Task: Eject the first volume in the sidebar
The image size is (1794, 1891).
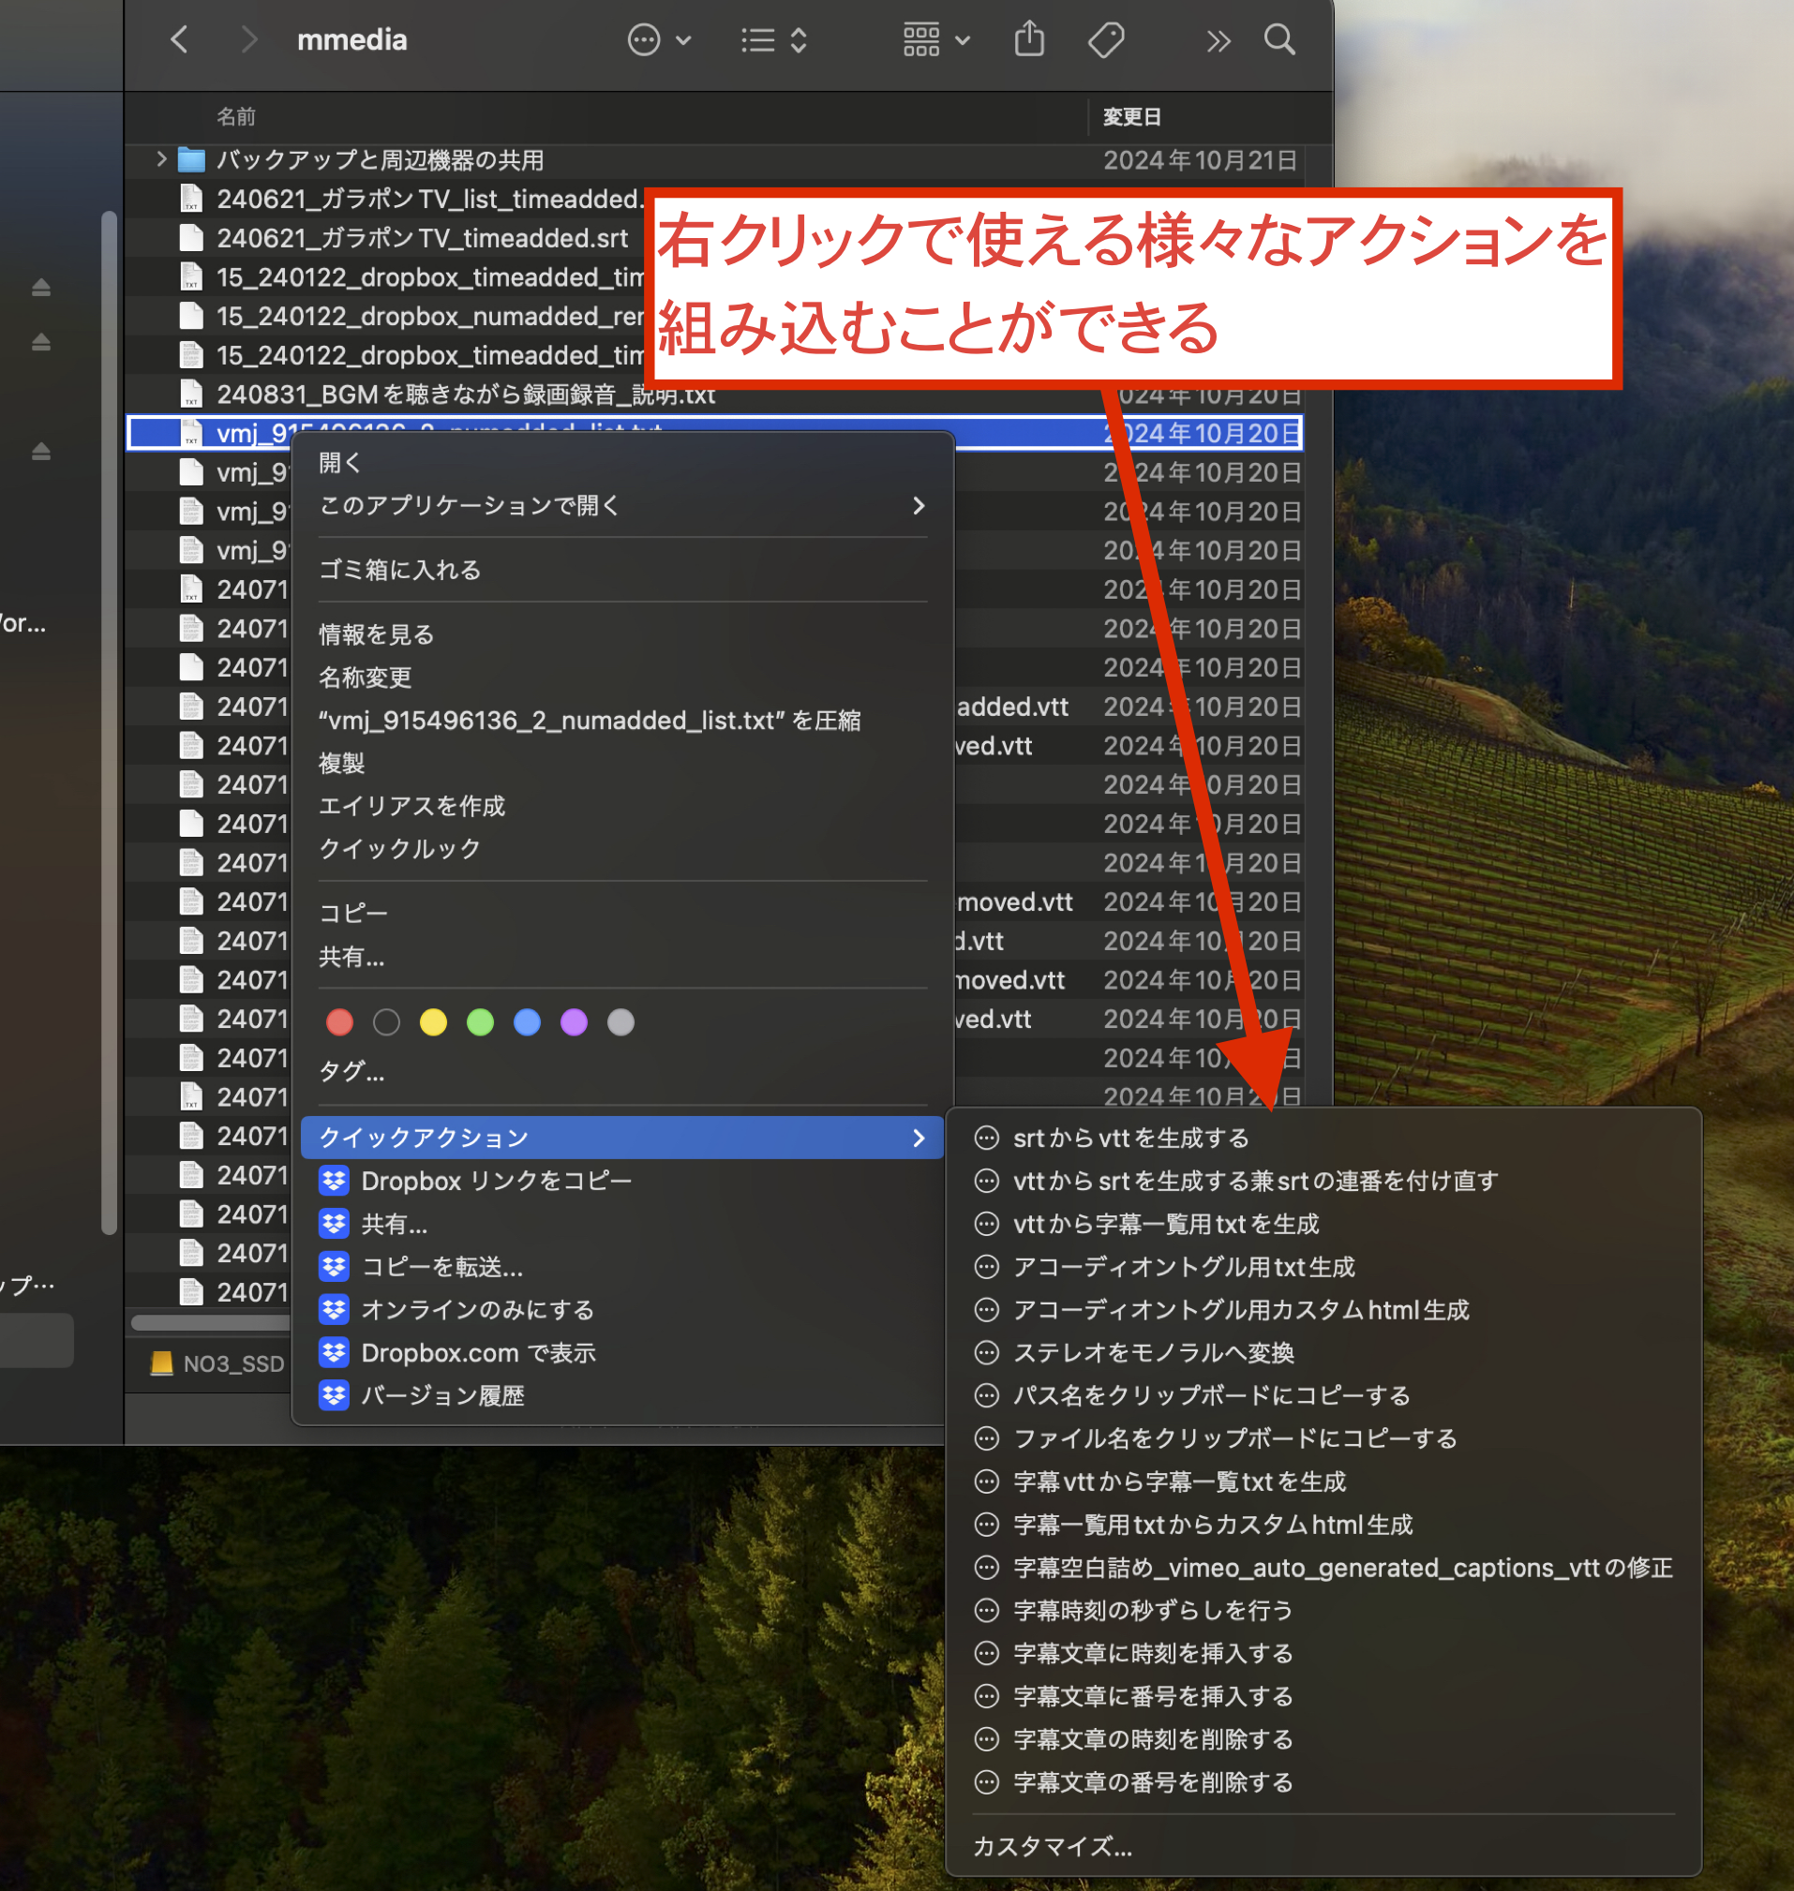Action: [41, 287]
